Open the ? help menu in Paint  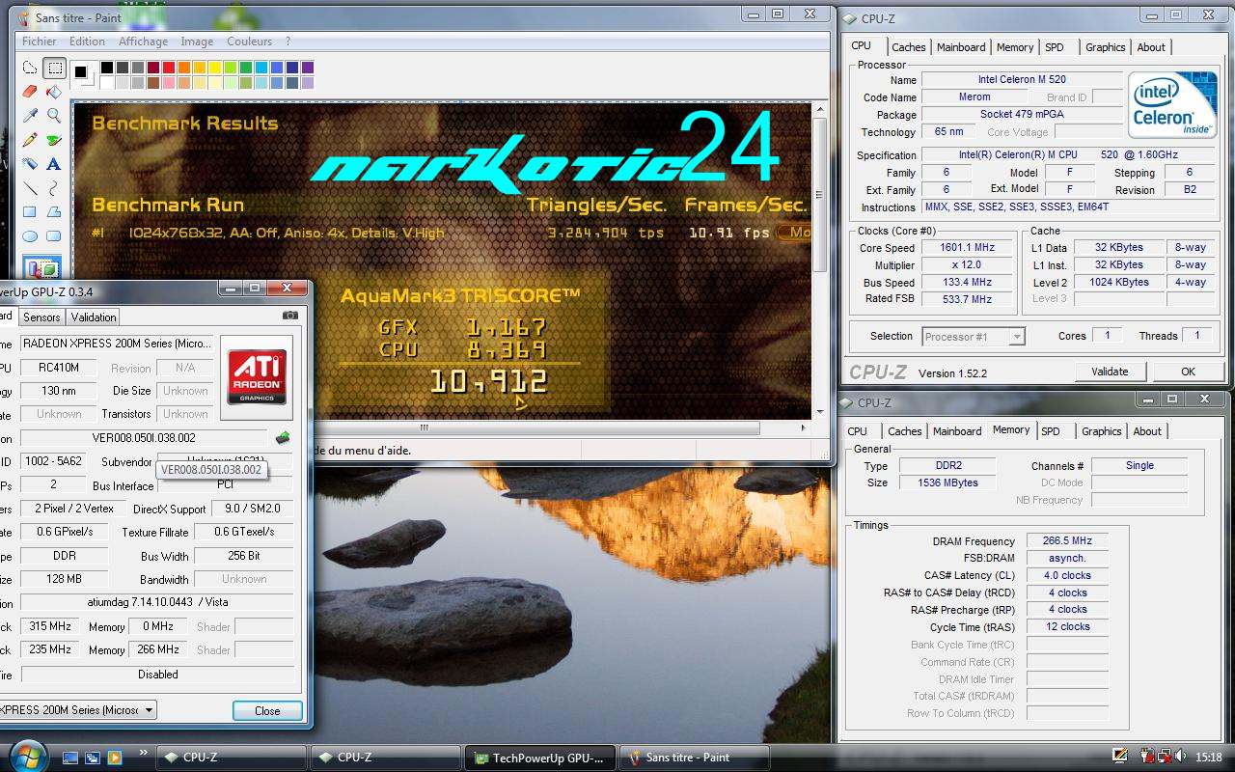click(288, 41)
